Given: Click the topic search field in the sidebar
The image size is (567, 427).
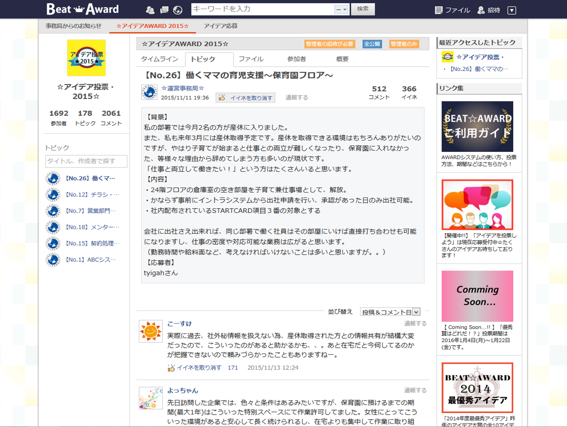Looking at the screenshot, I should click(x=86, y=161).
